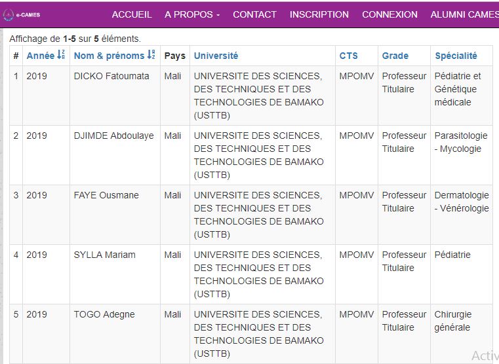
Task: Click the FAYE Ousmane name cell
Action: coord(106,195)
